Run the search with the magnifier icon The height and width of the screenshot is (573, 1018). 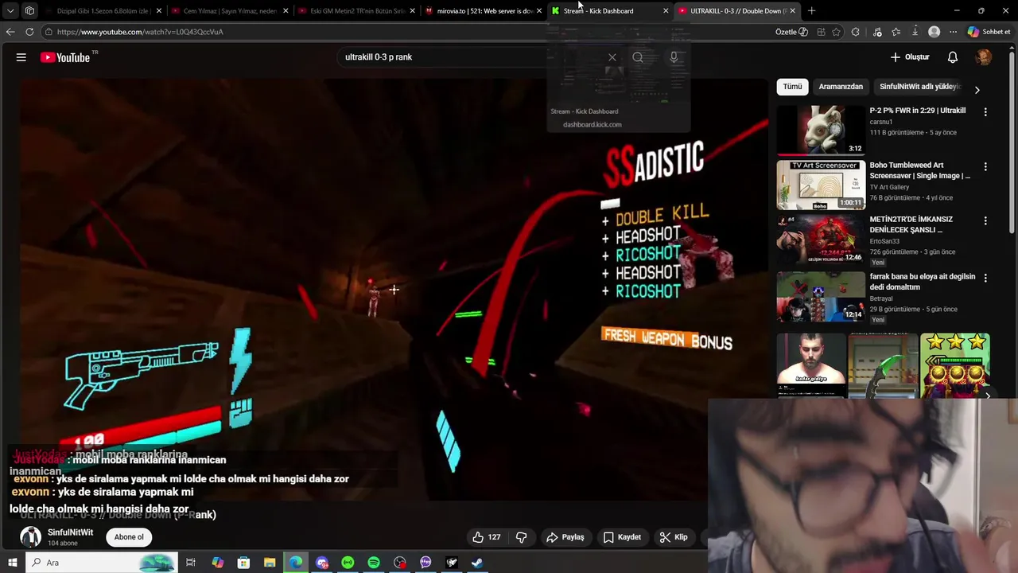click(638, 57)
